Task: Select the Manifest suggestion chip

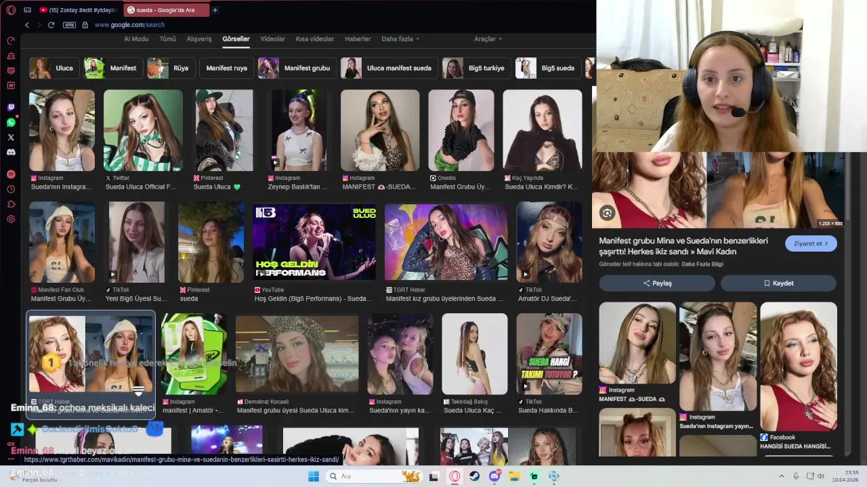Action: 112,68
